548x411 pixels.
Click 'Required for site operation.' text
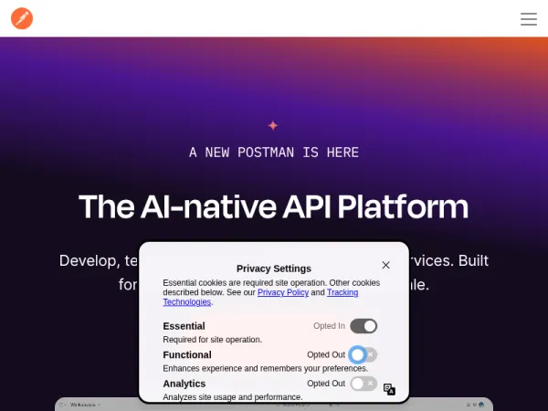(213, 340)
